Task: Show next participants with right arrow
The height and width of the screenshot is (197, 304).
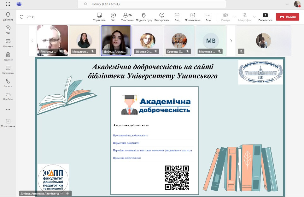Action: [x=231, y=41]
